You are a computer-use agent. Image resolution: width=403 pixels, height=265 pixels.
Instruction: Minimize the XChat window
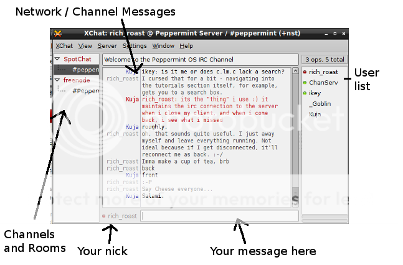pos(326,34)
